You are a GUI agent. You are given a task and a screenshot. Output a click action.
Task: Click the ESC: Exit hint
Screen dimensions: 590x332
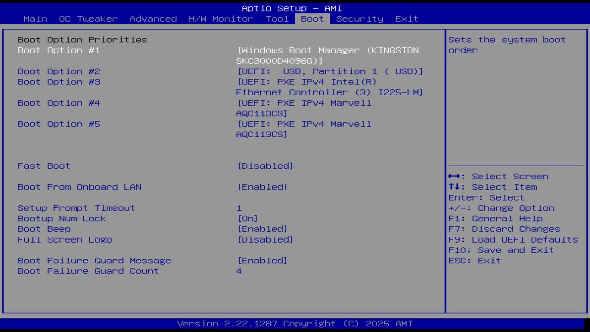click(475, 261)
